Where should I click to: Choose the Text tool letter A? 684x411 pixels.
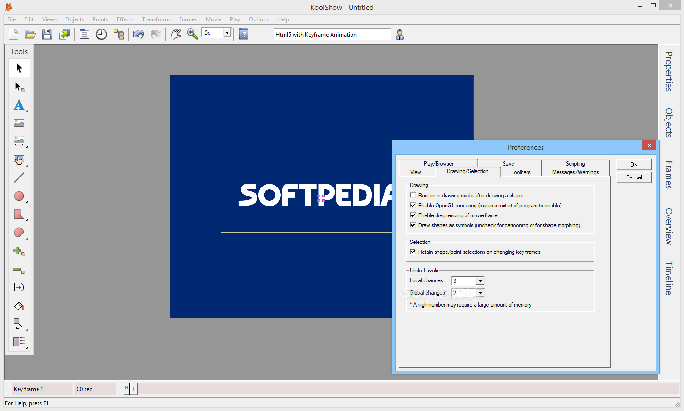19,104
